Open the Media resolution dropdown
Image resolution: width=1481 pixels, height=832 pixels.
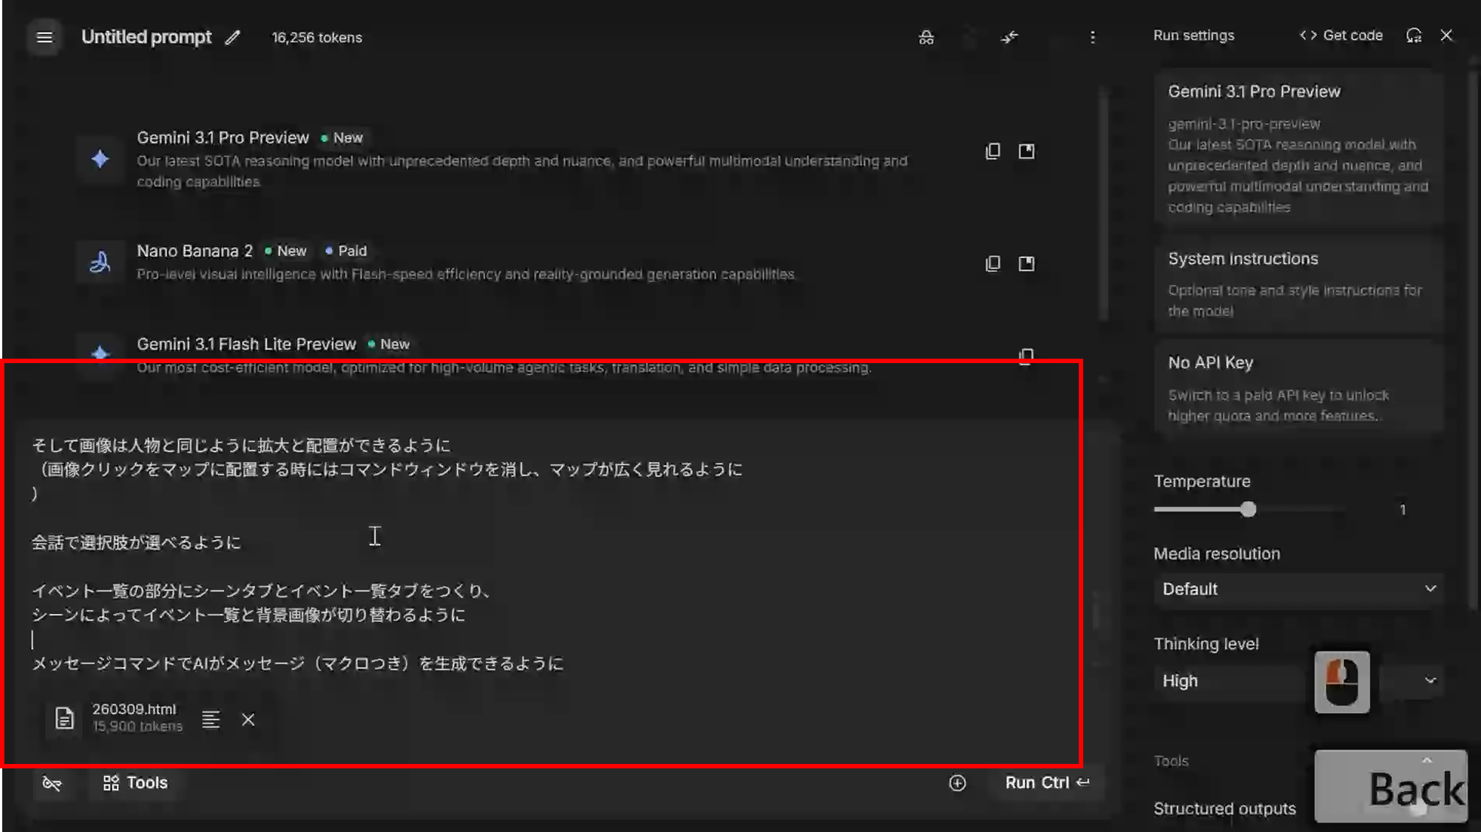tap(1298, 589)
